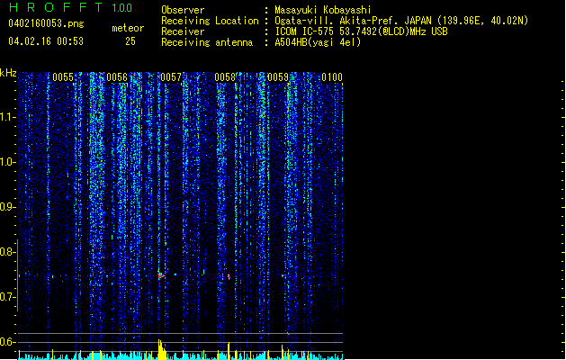The width and height of the screenshot is (566, 360).
Task: Click the 'meteor' label
Action: [x=128, y=28]
